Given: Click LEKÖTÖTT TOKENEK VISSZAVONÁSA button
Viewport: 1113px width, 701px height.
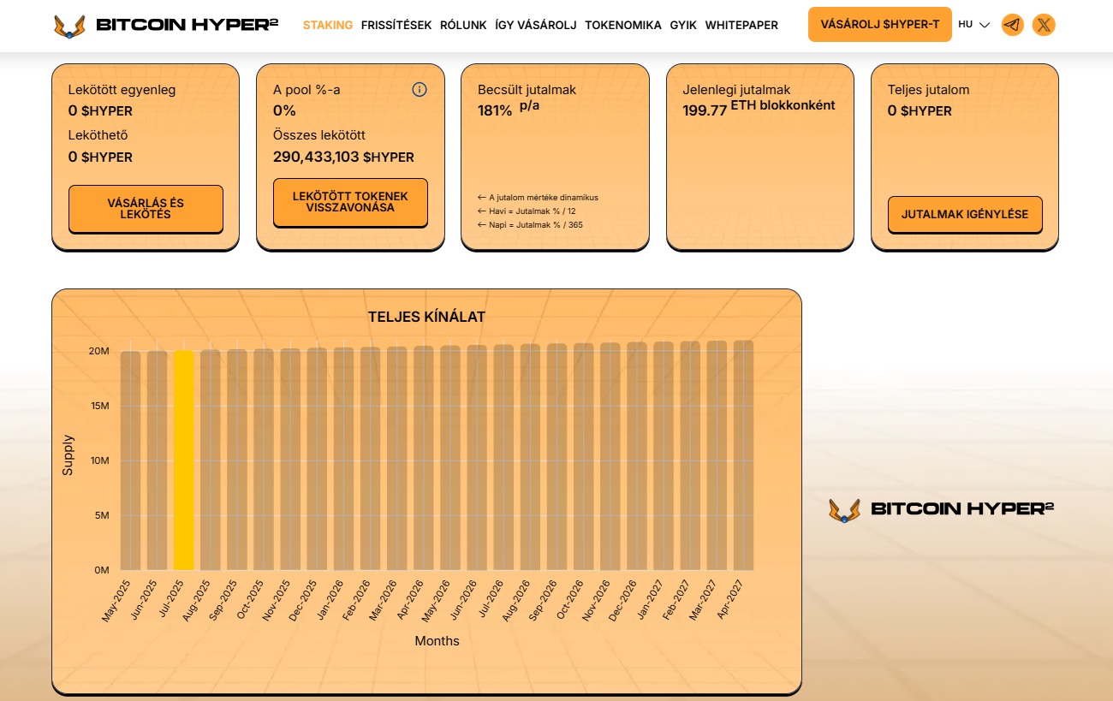Looking at the screenshot, I should click(x=350, y=202).
